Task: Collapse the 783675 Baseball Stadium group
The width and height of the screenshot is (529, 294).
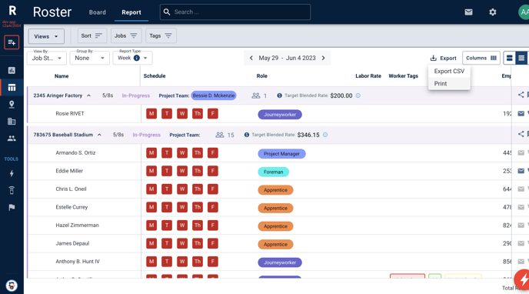Action: pos(99,135)
